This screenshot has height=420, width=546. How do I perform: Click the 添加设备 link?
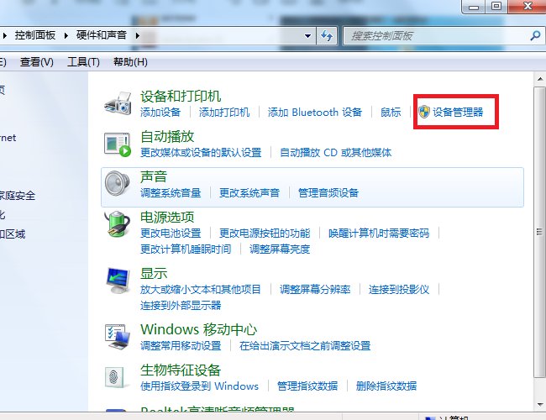(x=160, y=112)
